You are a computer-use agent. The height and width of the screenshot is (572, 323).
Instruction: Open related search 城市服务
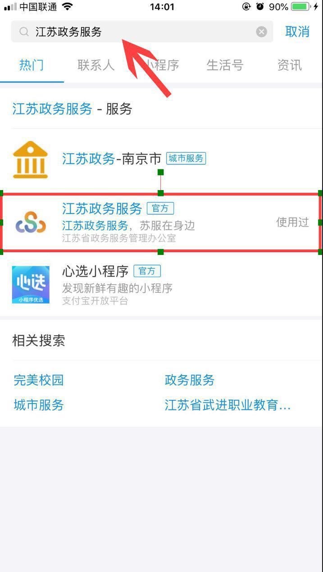39,405
